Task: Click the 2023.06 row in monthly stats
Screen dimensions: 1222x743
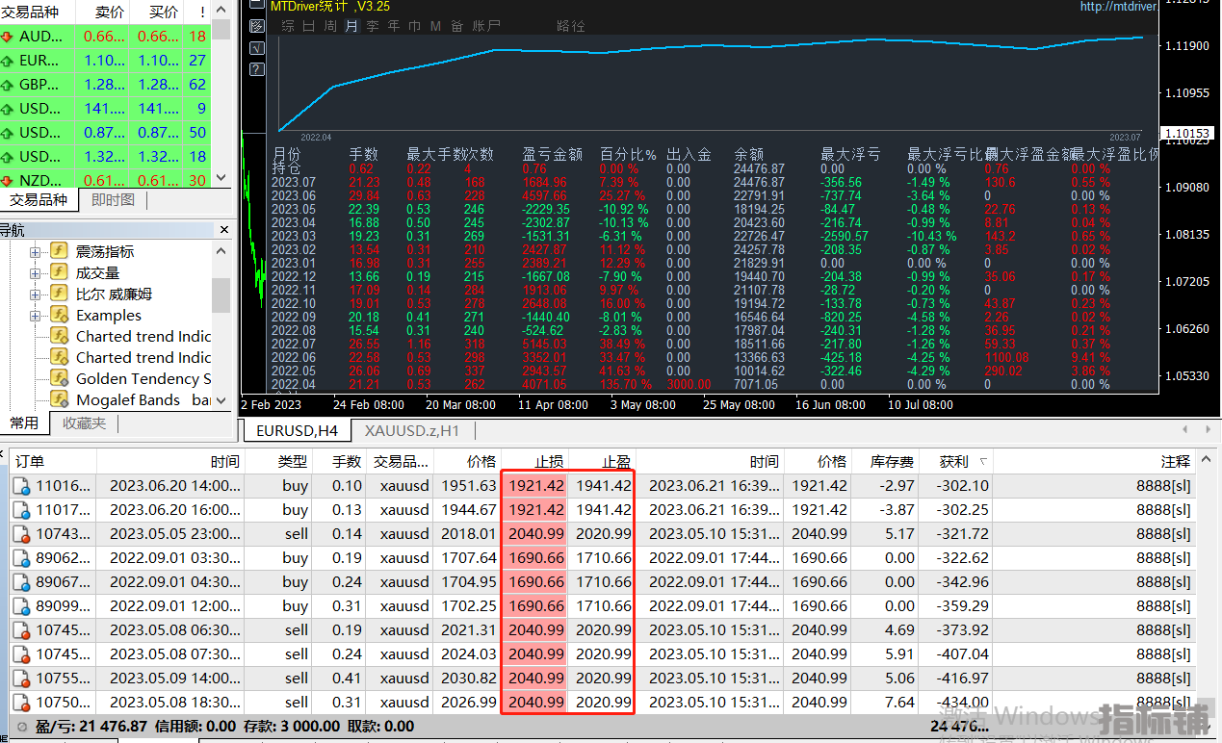Action: 713,195
